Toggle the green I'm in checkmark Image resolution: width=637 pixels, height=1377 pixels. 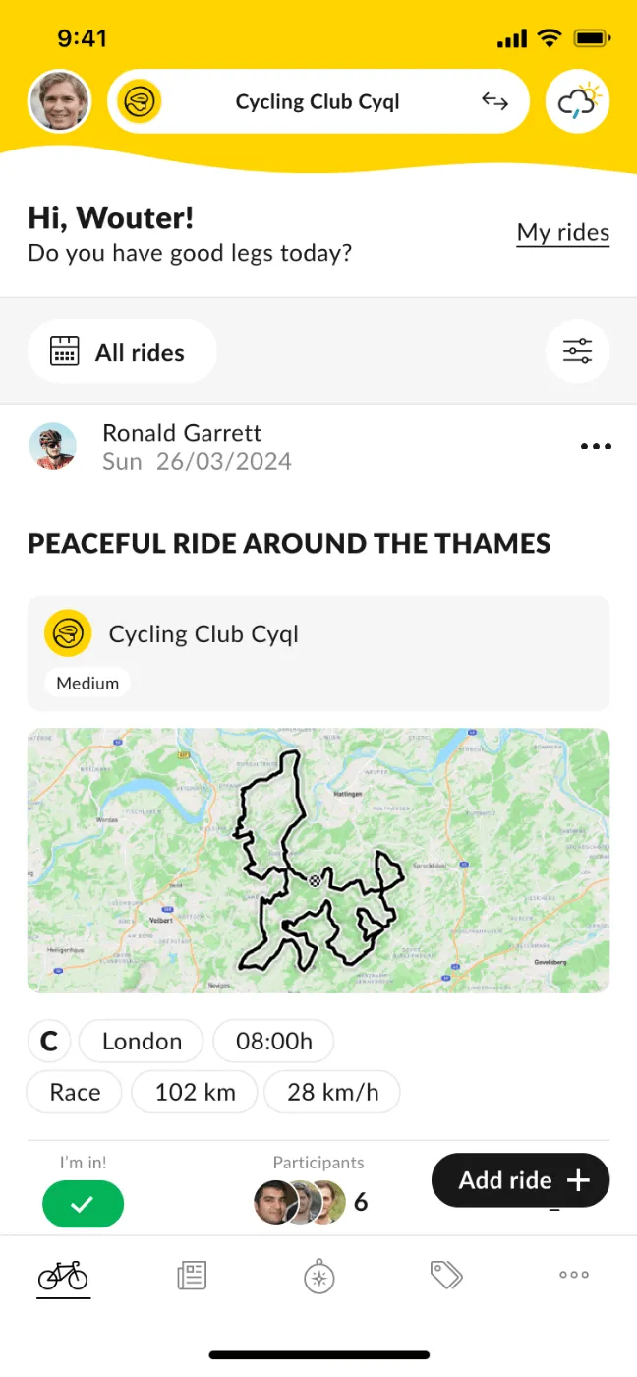pyautogui.click(x=83, y=1204)
